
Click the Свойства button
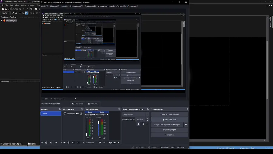pos(77,104)
